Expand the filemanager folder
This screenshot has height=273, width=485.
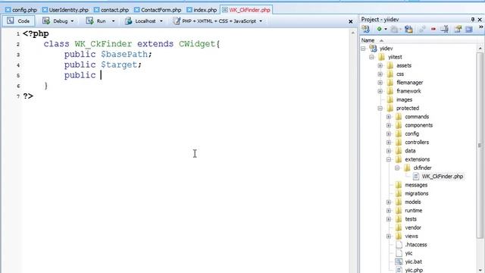click(x=380, y=83)
